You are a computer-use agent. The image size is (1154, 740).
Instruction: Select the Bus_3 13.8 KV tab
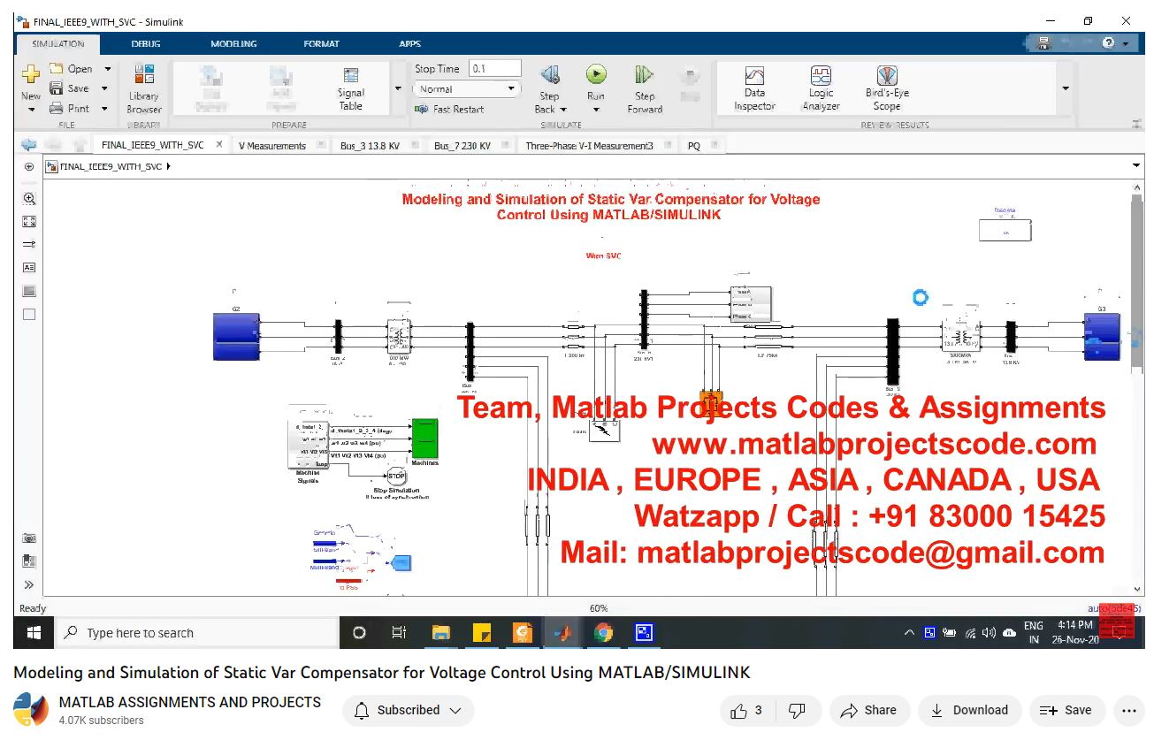pos(370,146)
